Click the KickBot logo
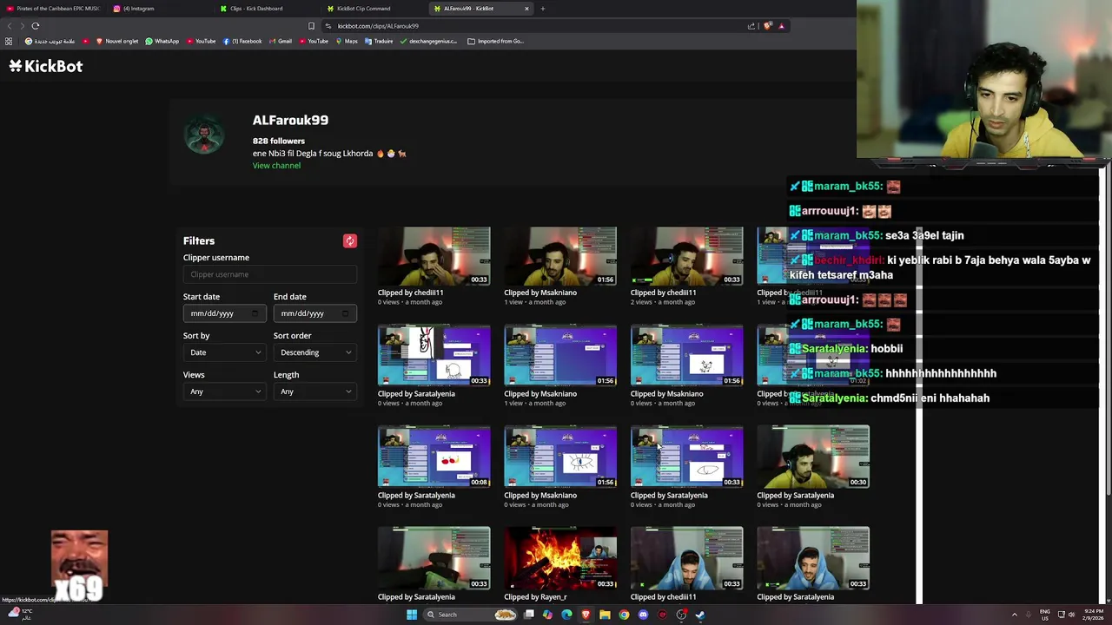The height and width of the screenshot is (625, 1112). click(46, 66)
